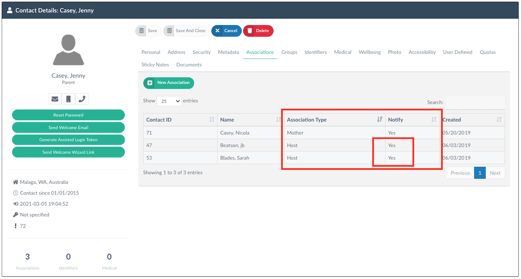Click the telephone handset icon under contact name

coord(82,99)
